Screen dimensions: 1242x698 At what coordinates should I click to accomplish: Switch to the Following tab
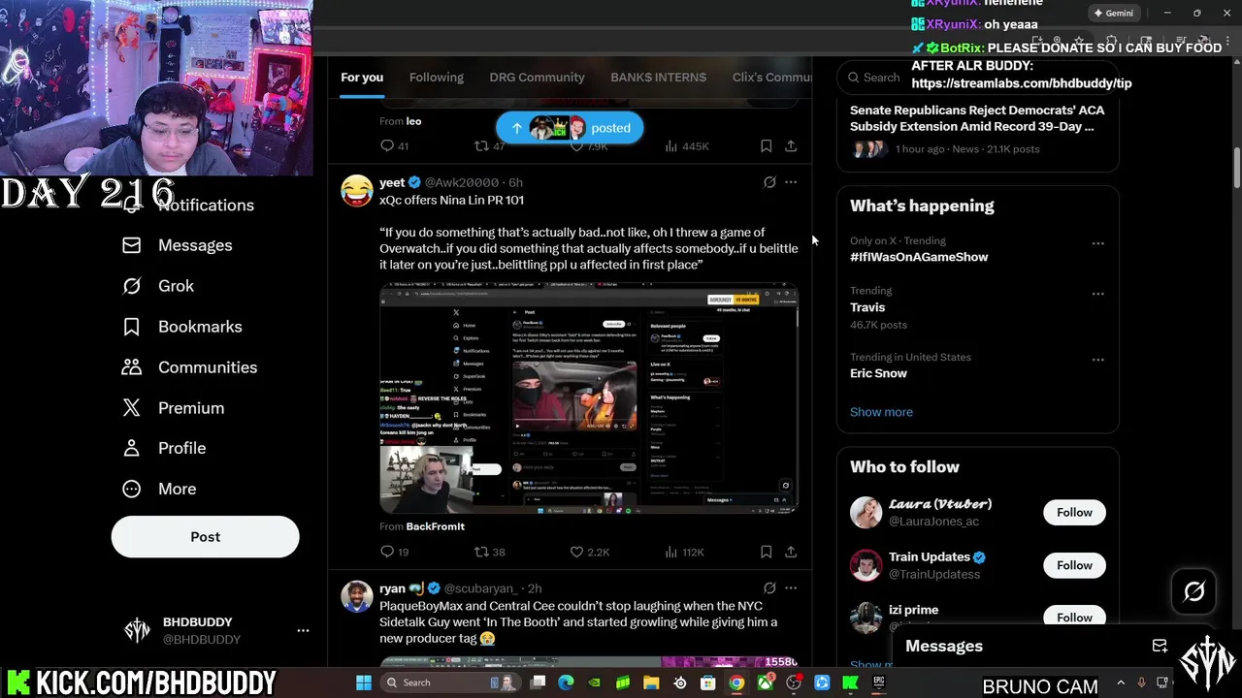[x=437, y=78]
